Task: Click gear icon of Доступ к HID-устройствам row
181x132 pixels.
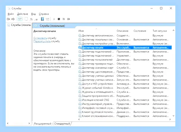Action: [x=80, y=84]
